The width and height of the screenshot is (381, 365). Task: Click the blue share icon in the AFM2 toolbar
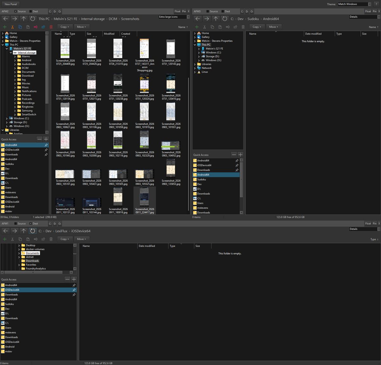click(x=43, y=27)
